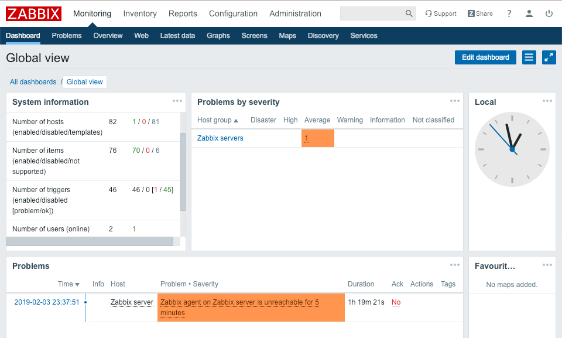Open the Share link with Z icon

[480, 13]
